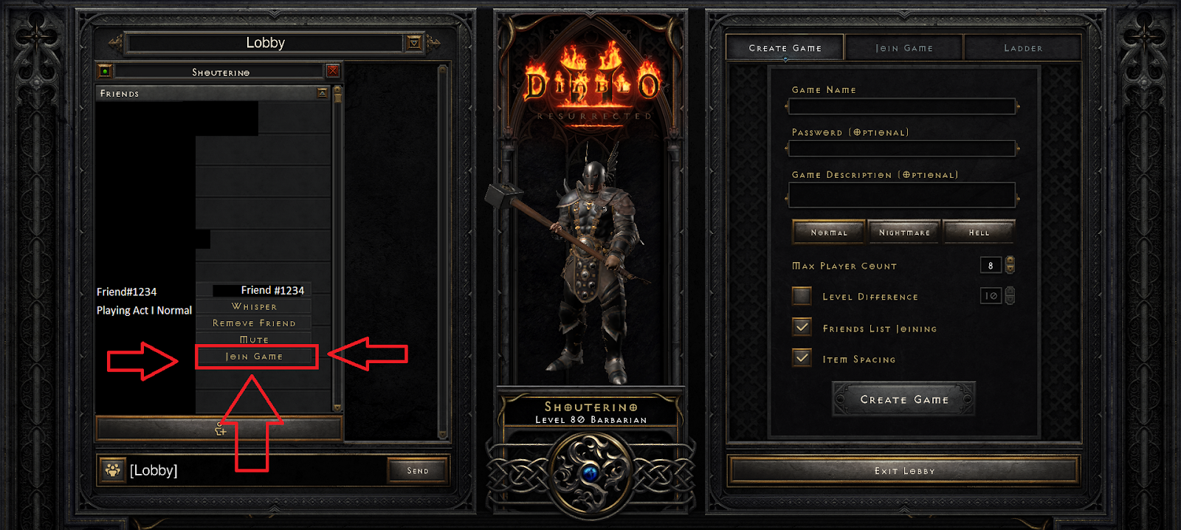This screenshot has width=1181, height=530.
Task: Disable the Friends List Joining checkbox
Action: point(802,327)
